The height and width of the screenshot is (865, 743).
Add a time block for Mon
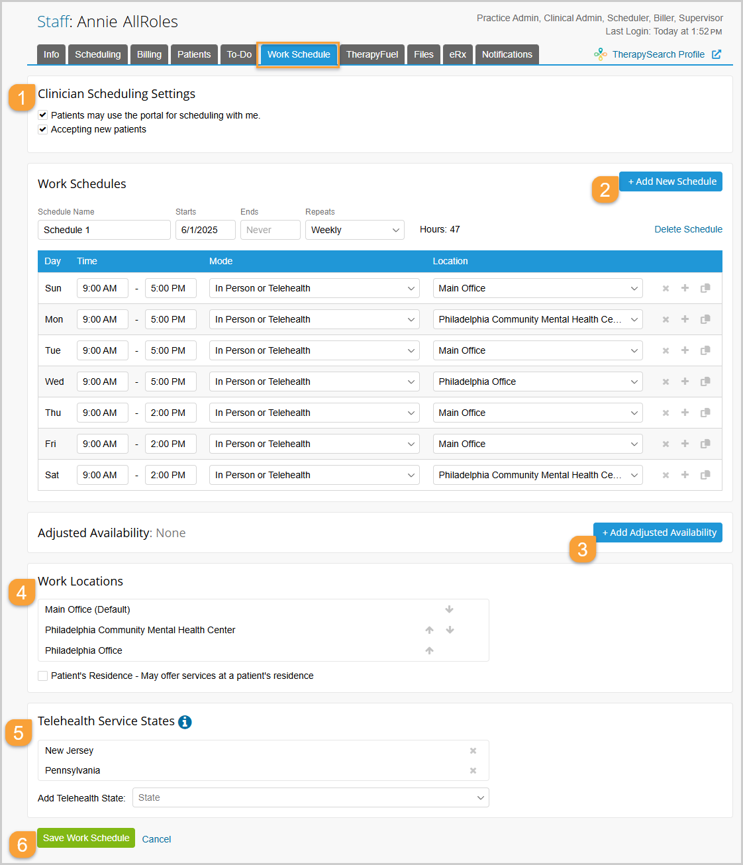click(x=685, y=319)
